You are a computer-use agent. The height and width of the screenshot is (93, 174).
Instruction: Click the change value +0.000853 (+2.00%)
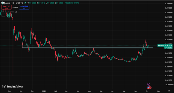[x=71, y=3]
